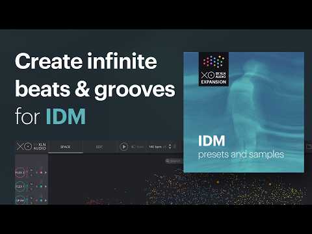Increase tempo with the bpm up arrow
This screenshot has width=312, height=234.
[x=170, y=145]
